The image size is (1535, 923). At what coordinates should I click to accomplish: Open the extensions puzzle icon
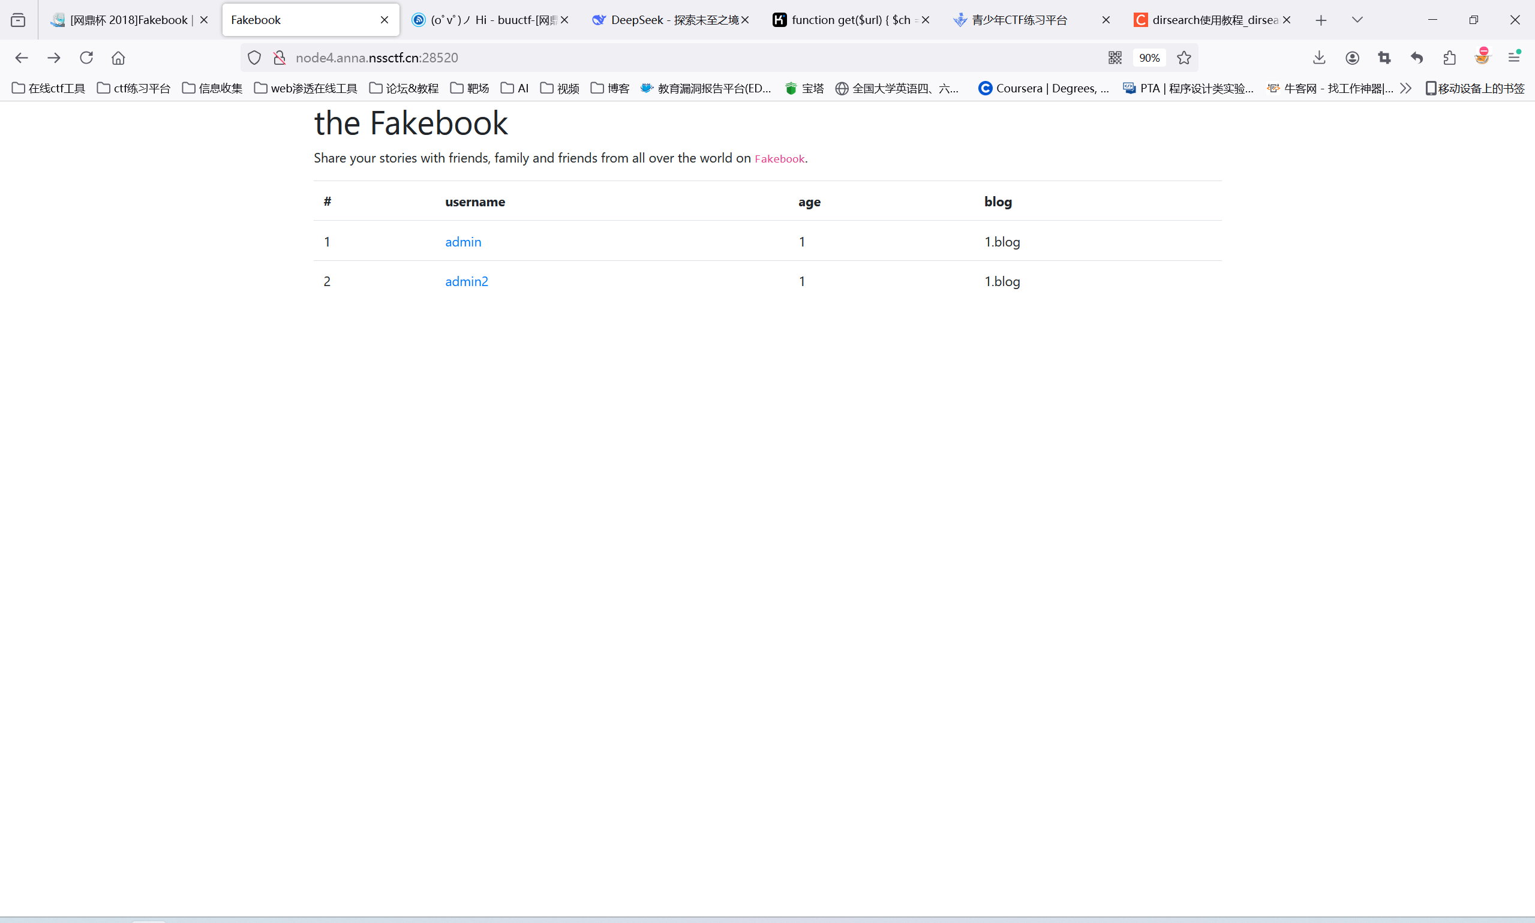click(x=1449, y=58)
